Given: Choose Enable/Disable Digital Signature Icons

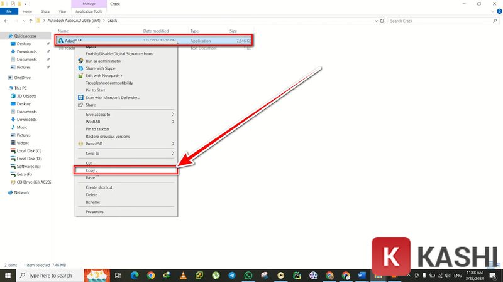Looking at the screenshot, I should point(126,54).
